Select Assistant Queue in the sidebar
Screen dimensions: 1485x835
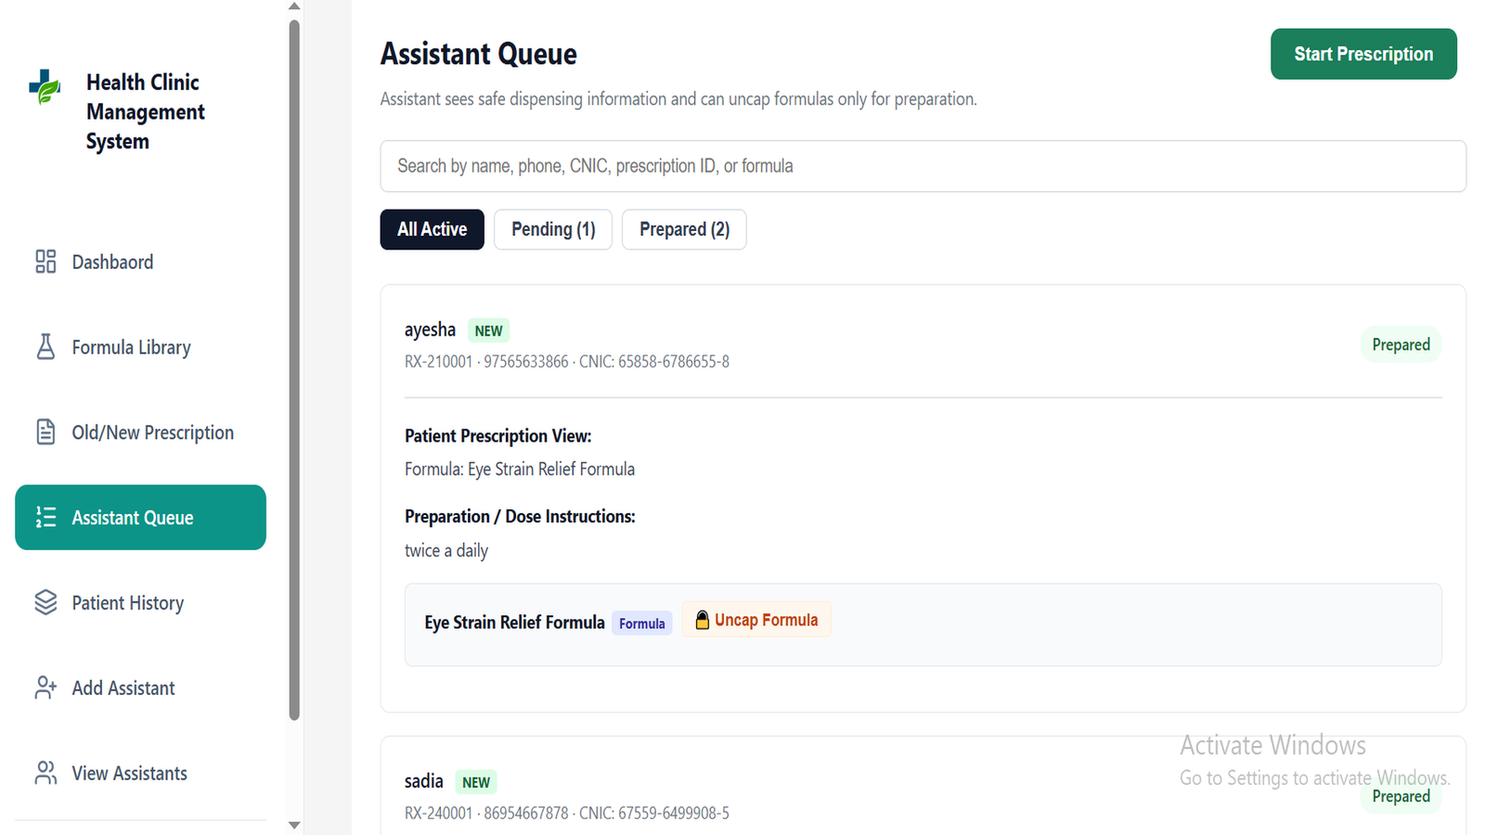click(x=140, y=518)
